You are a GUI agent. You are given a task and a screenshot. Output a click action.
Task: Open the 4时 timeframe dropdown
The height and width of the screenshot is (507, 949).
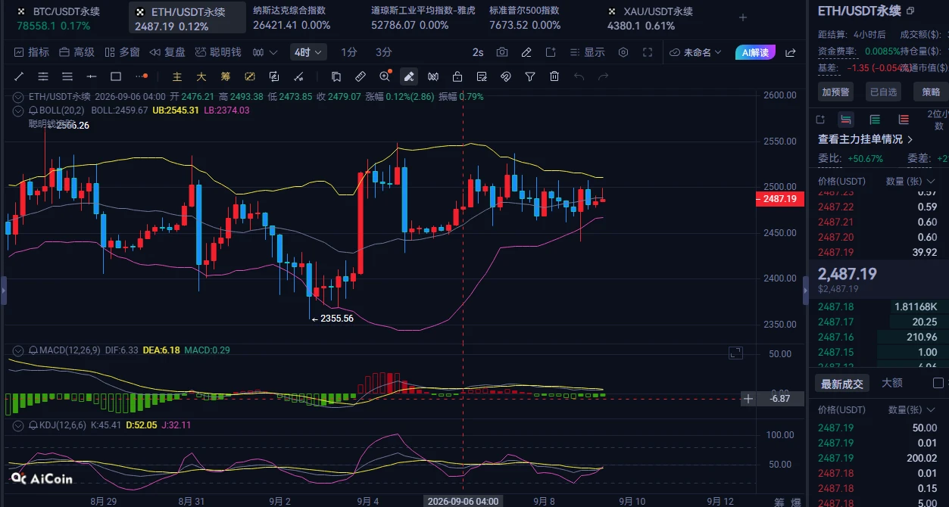pyautogui.click(x=308, y=52)
